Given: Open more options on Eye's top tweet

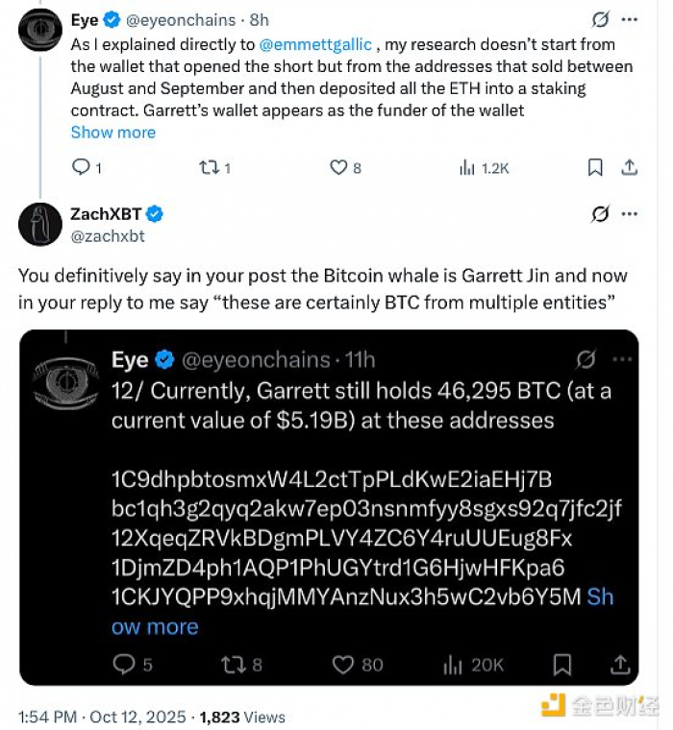Looking at the screenshot, I should [x=630, y=19].
